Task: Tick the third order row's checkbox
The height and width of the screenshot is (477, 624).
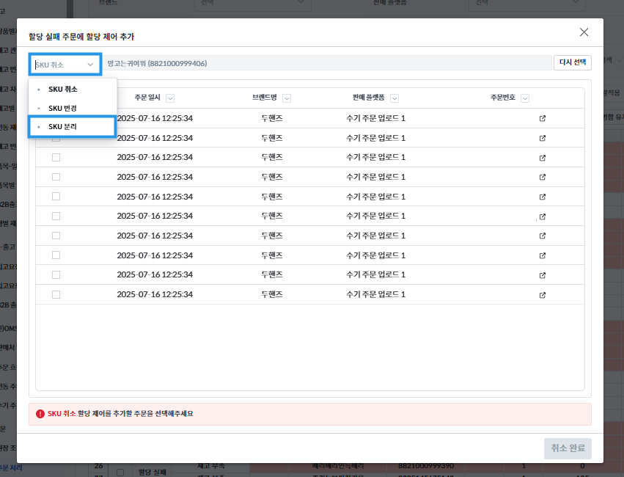Action: 56,158
